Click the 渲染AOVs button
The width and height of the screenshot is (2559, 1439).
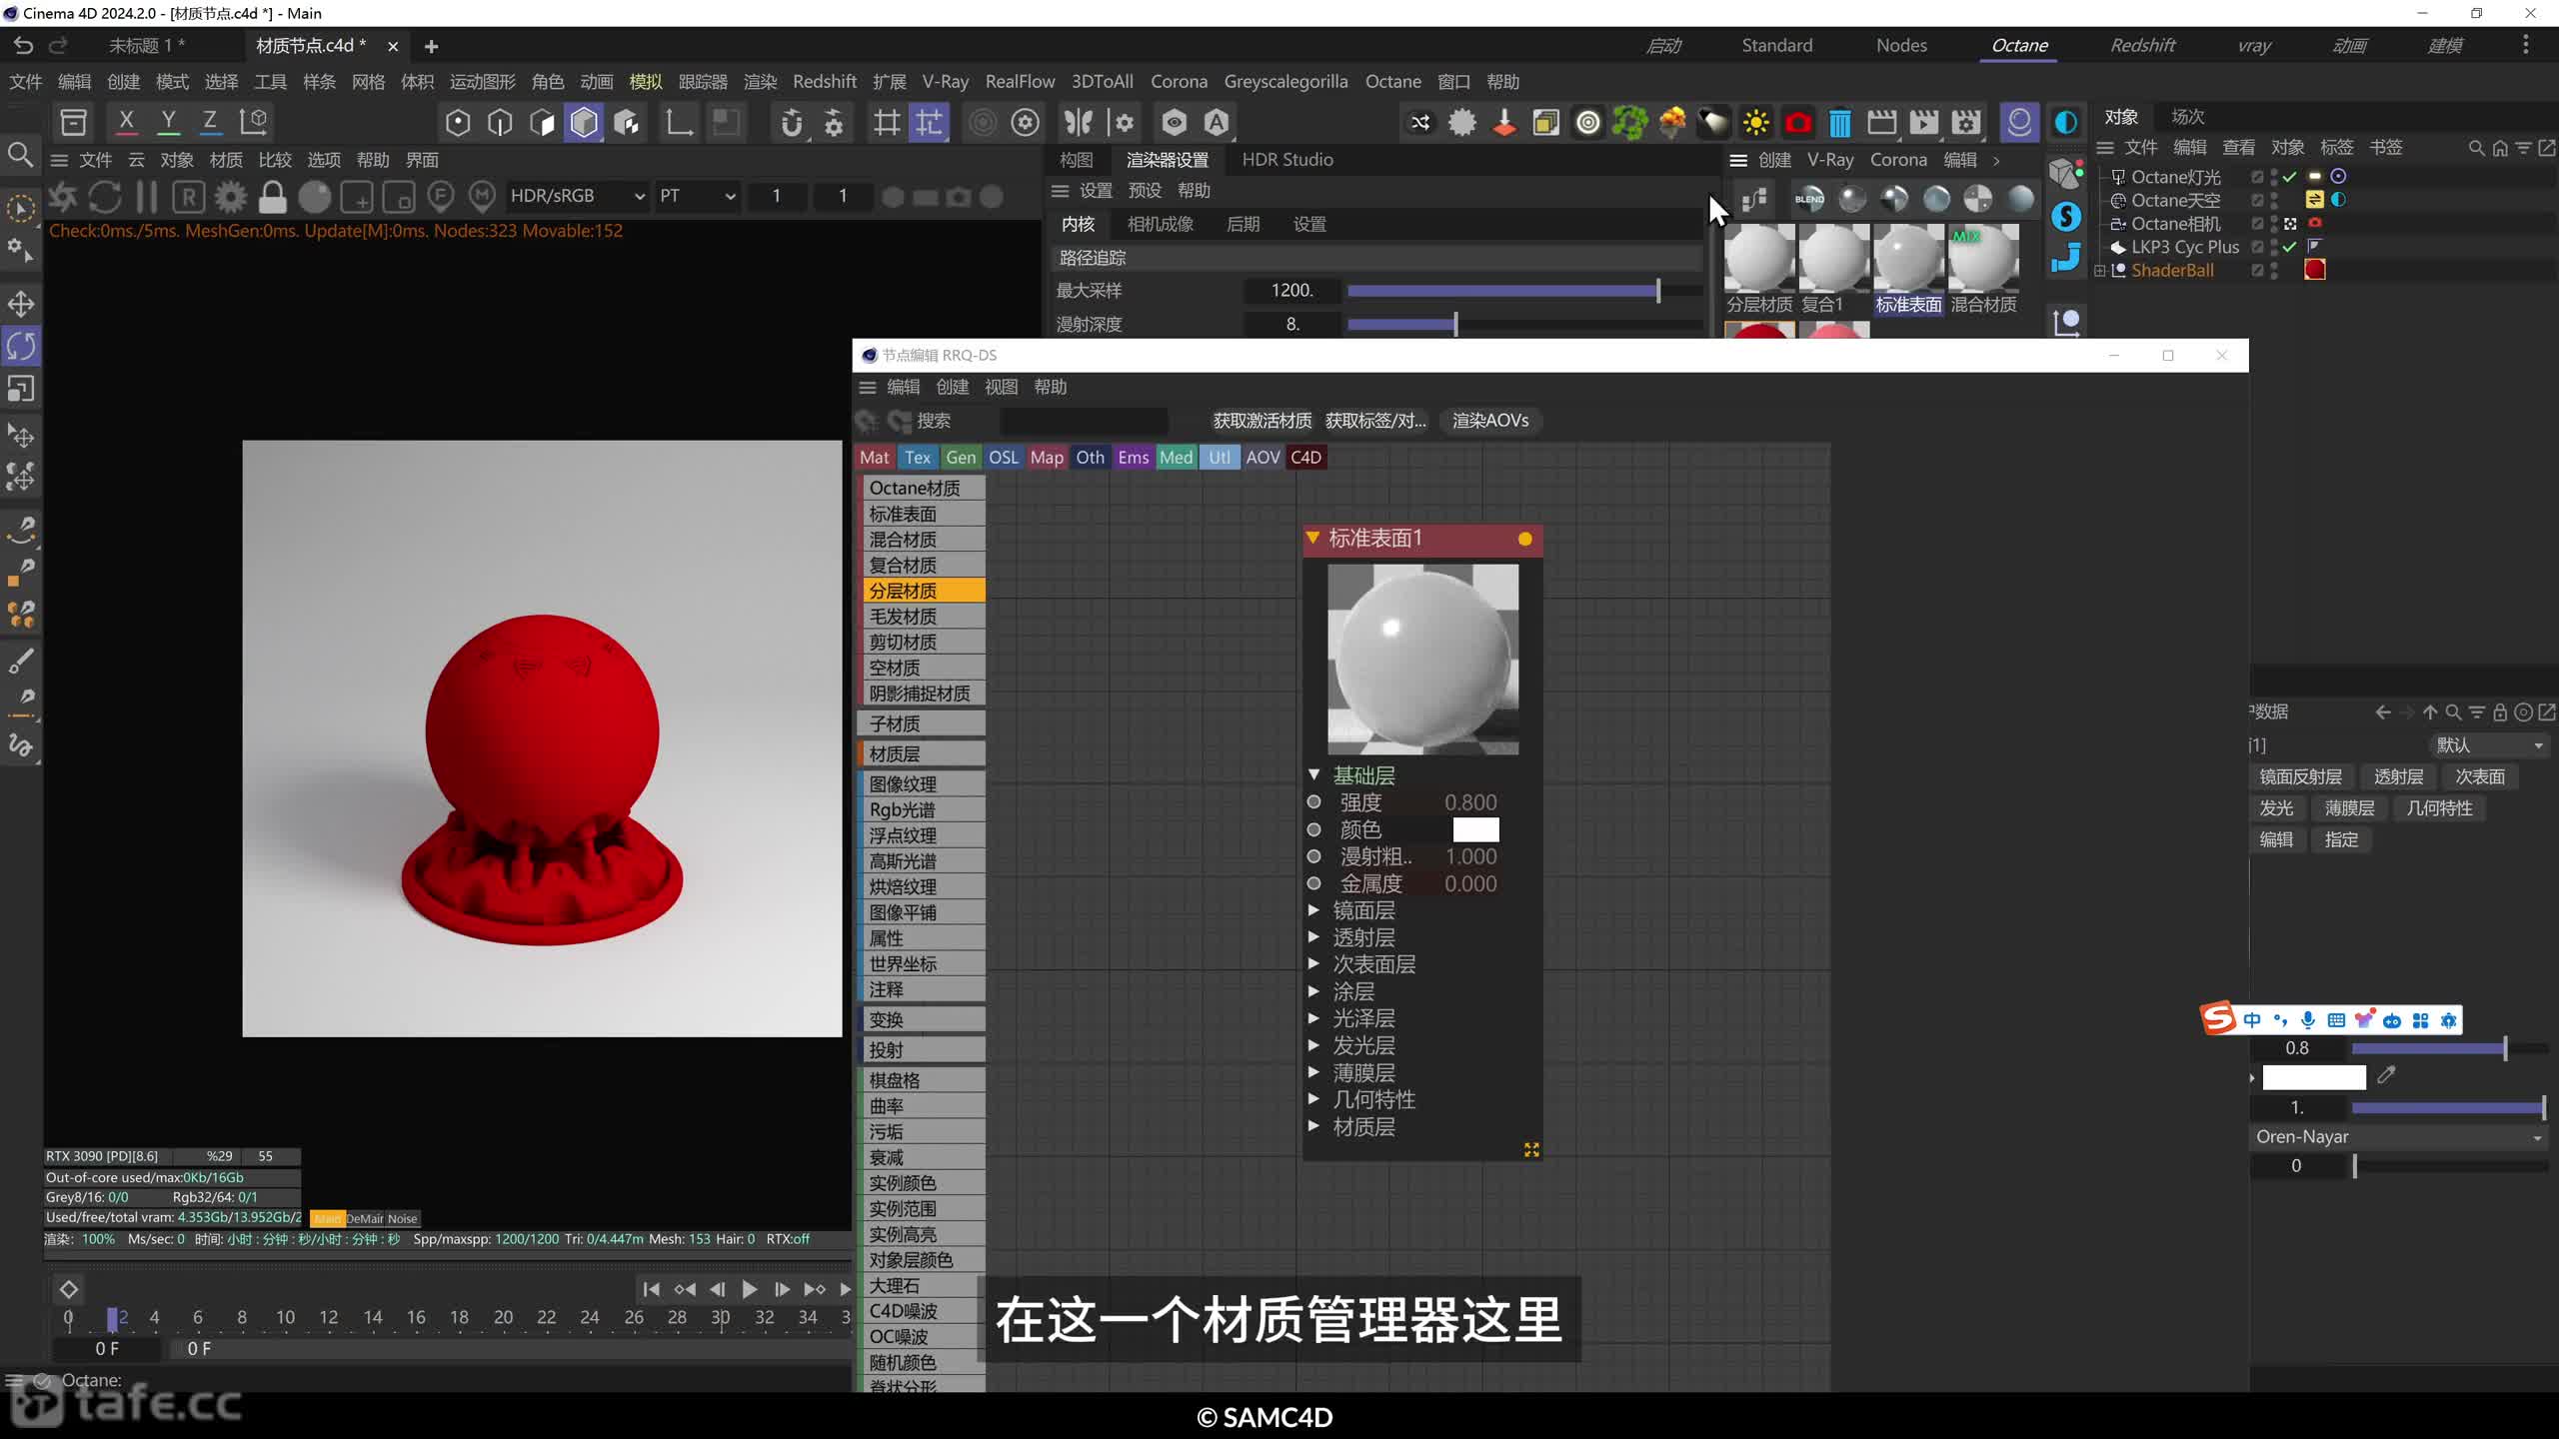[1490, 421]
